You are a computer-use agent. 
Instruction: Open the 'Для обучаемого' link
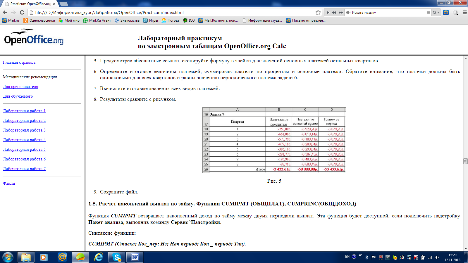[18, 96]
